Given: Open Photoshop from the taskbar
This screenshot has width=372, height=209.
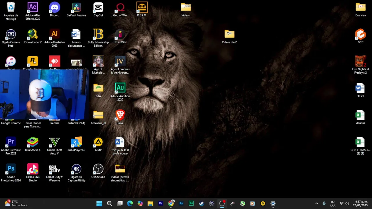Looking at the screenshot, I should pos(181,203).
